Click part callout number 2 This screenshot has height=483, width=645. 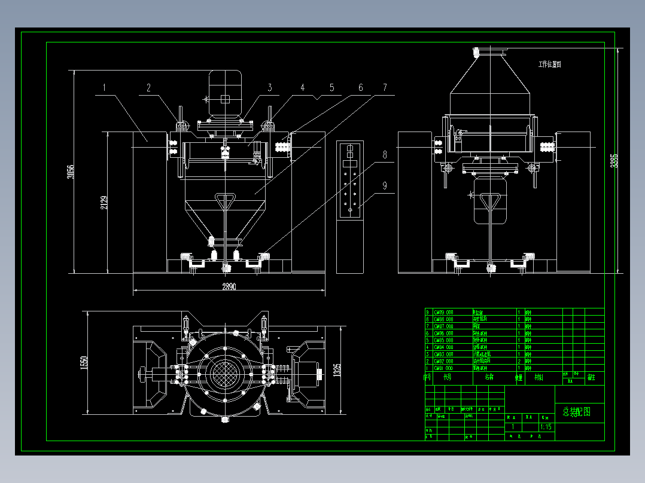point(148,87)
